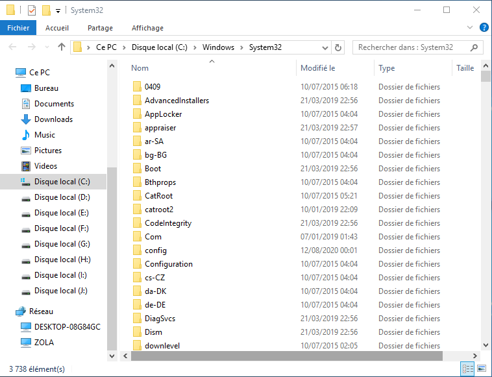Image resolution: width=492 pixels, height=377 pixels.
Task: Open the Customize Quick Access Toolbar dropdown
Action: 58,11
